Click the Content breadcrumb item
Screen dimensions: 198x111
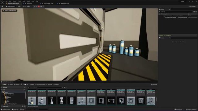pos(32,84)
